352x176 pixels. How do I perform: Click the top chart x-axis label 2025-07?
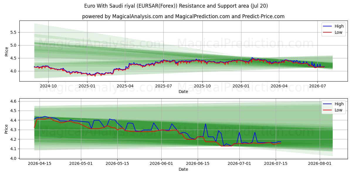tap(163, 86)
